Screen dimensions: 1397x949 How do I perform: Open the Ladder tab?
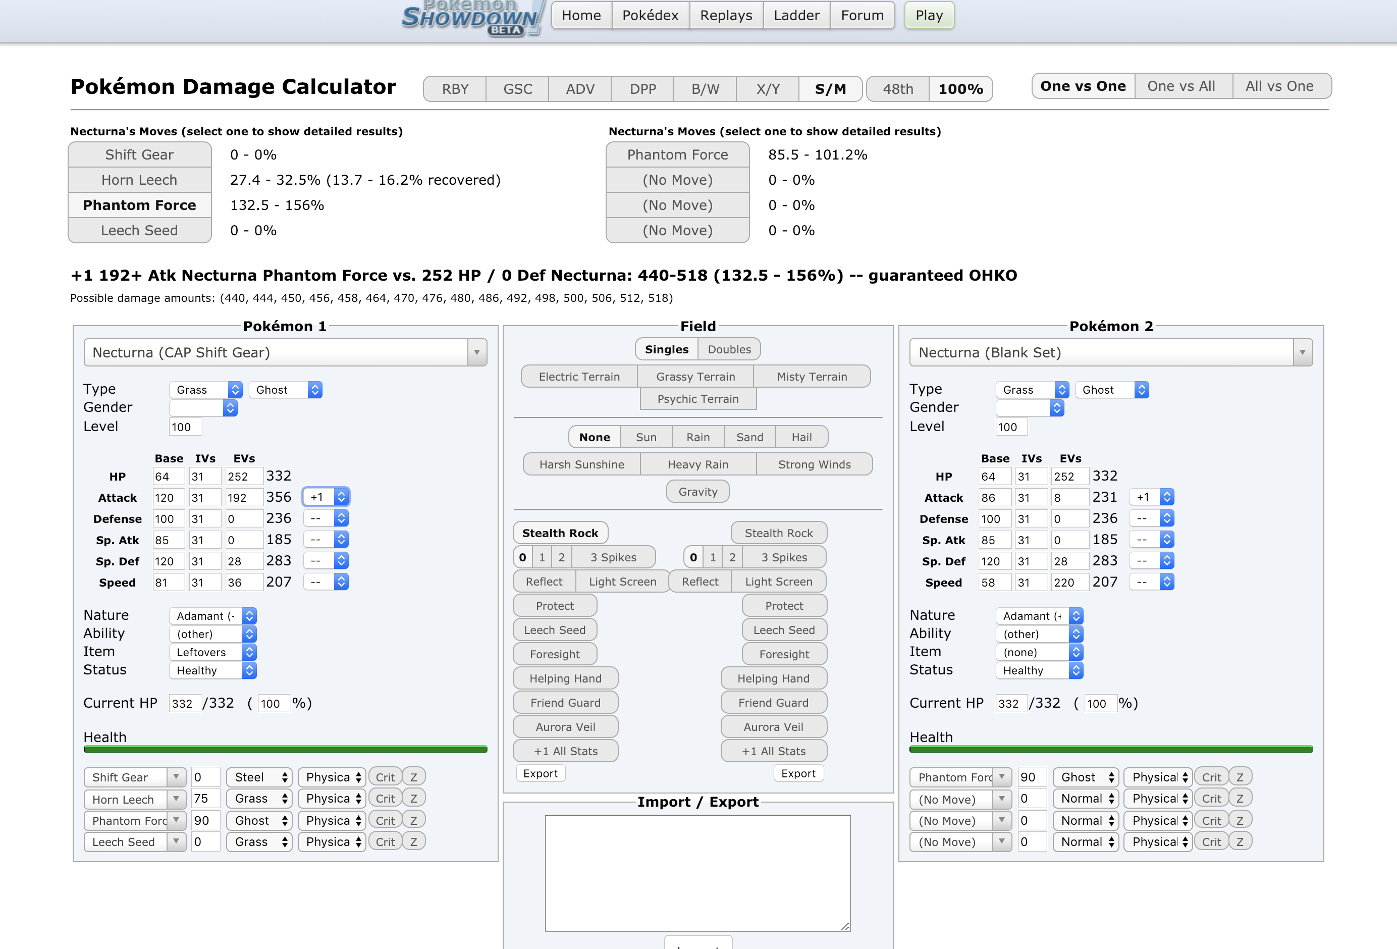pos(796,15)
